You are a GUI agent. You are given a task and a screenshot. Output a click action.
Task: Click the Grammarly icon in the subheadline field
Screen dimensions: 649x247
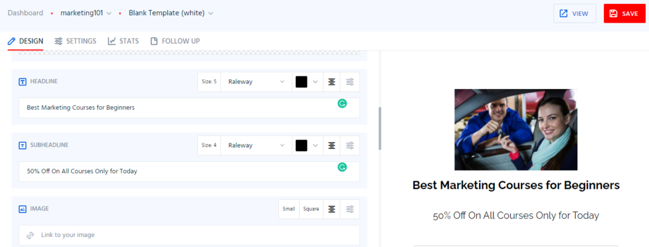[342, 167]
